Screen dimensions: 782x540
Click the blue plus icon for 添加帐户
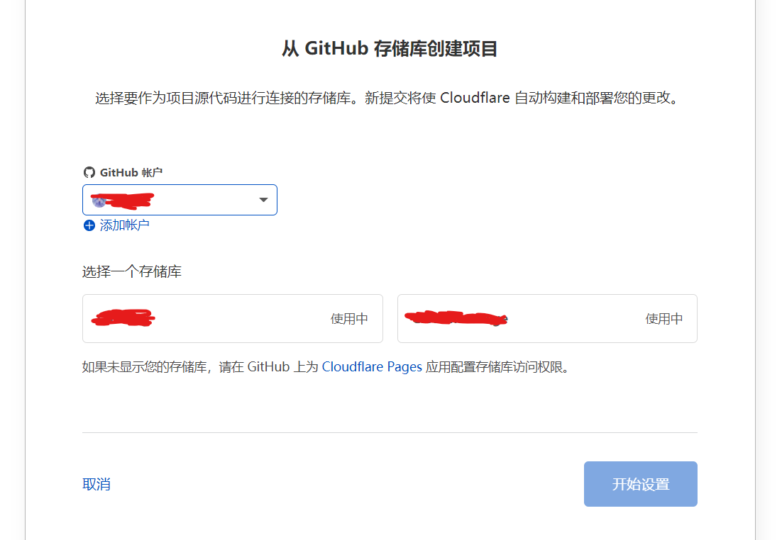coord(89,225)
